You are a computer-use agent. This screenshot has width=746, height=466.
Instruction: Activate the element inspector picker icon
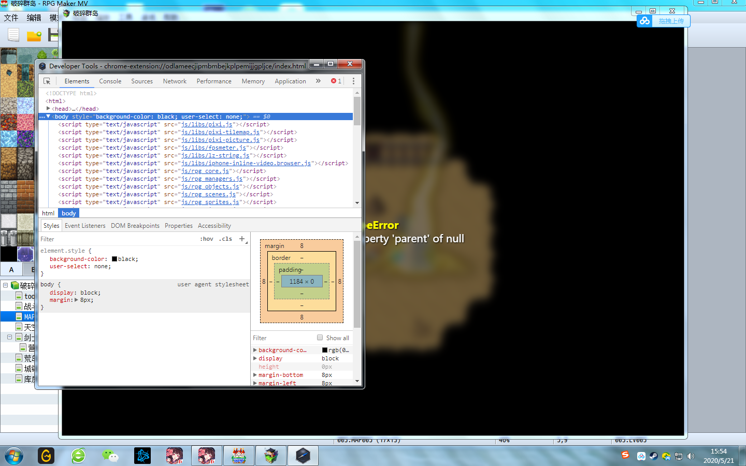(47, 81)
